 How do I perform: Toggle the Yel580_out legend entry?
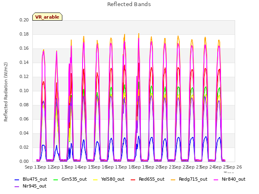point(109,179)
